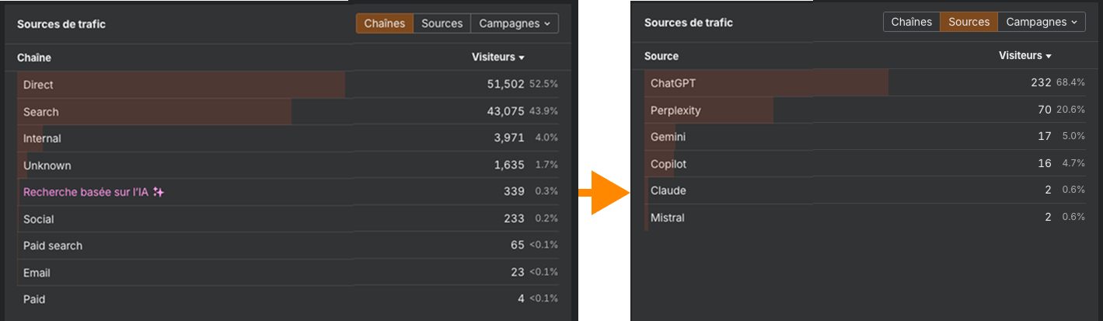Sort by Visiteurs in the Chaîne table
This screenshot has height=321, width=1103.
click(498, 58)
